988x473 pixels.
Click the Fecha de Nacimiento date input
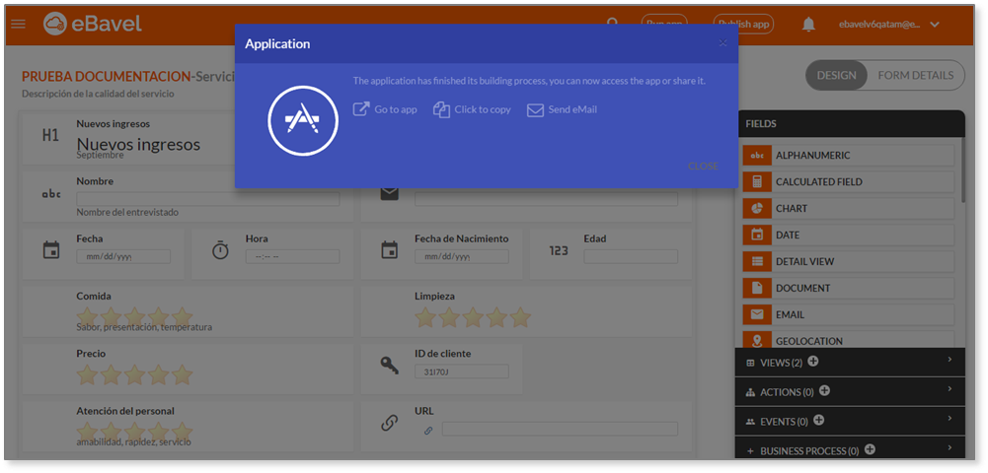[x=461, y=256]
